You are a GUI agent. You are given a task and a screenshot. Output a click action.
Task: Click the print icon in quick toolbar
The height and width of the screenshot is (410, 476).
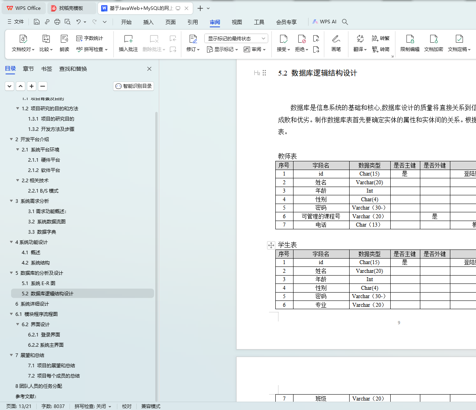click(57, 22)
